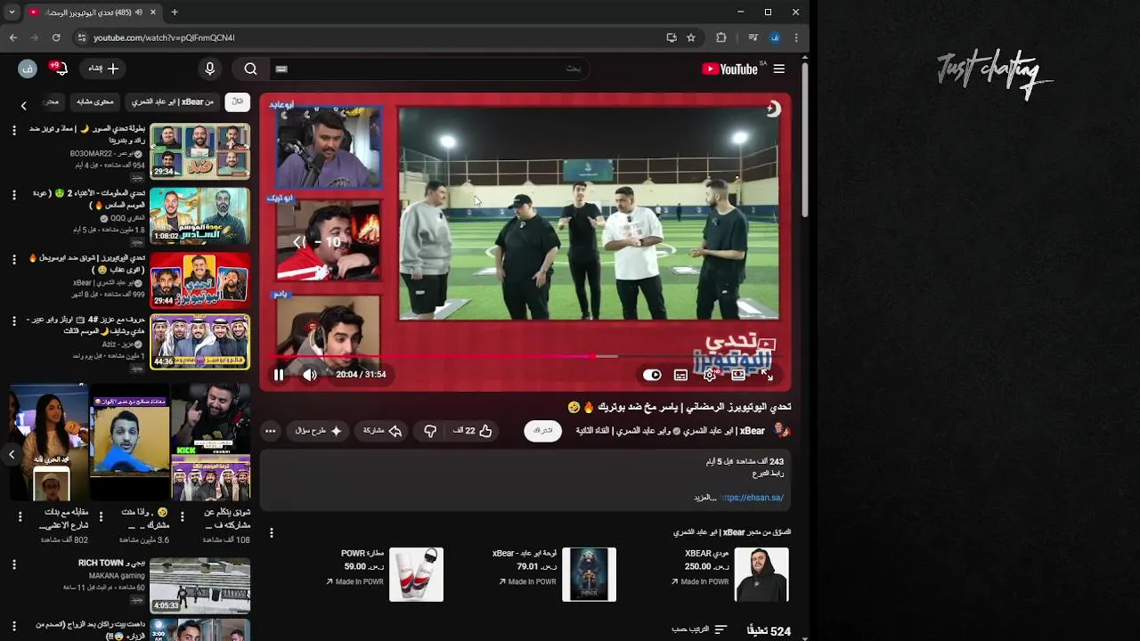Image resolution: width=1140 pixels, height=641 pixels.
Task: Enter full screen with the expand icon
Action: (x=768, y=375)
